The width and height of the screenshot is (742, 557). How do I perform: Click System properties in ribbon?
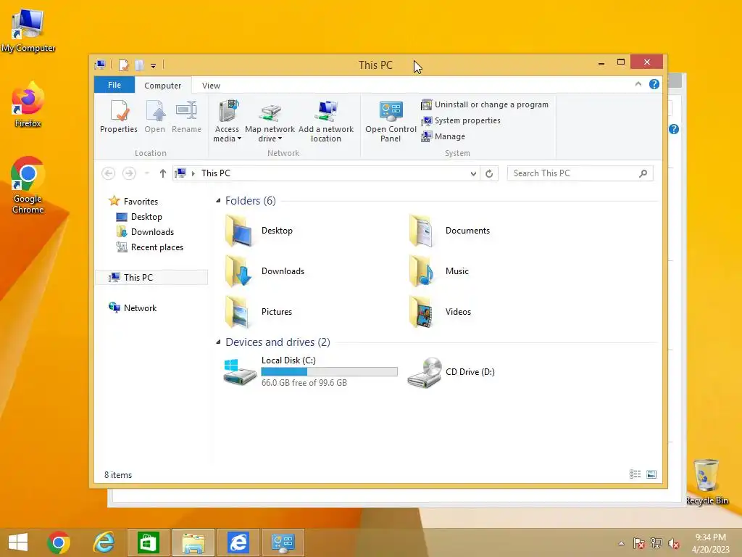[x=461, y=121]
